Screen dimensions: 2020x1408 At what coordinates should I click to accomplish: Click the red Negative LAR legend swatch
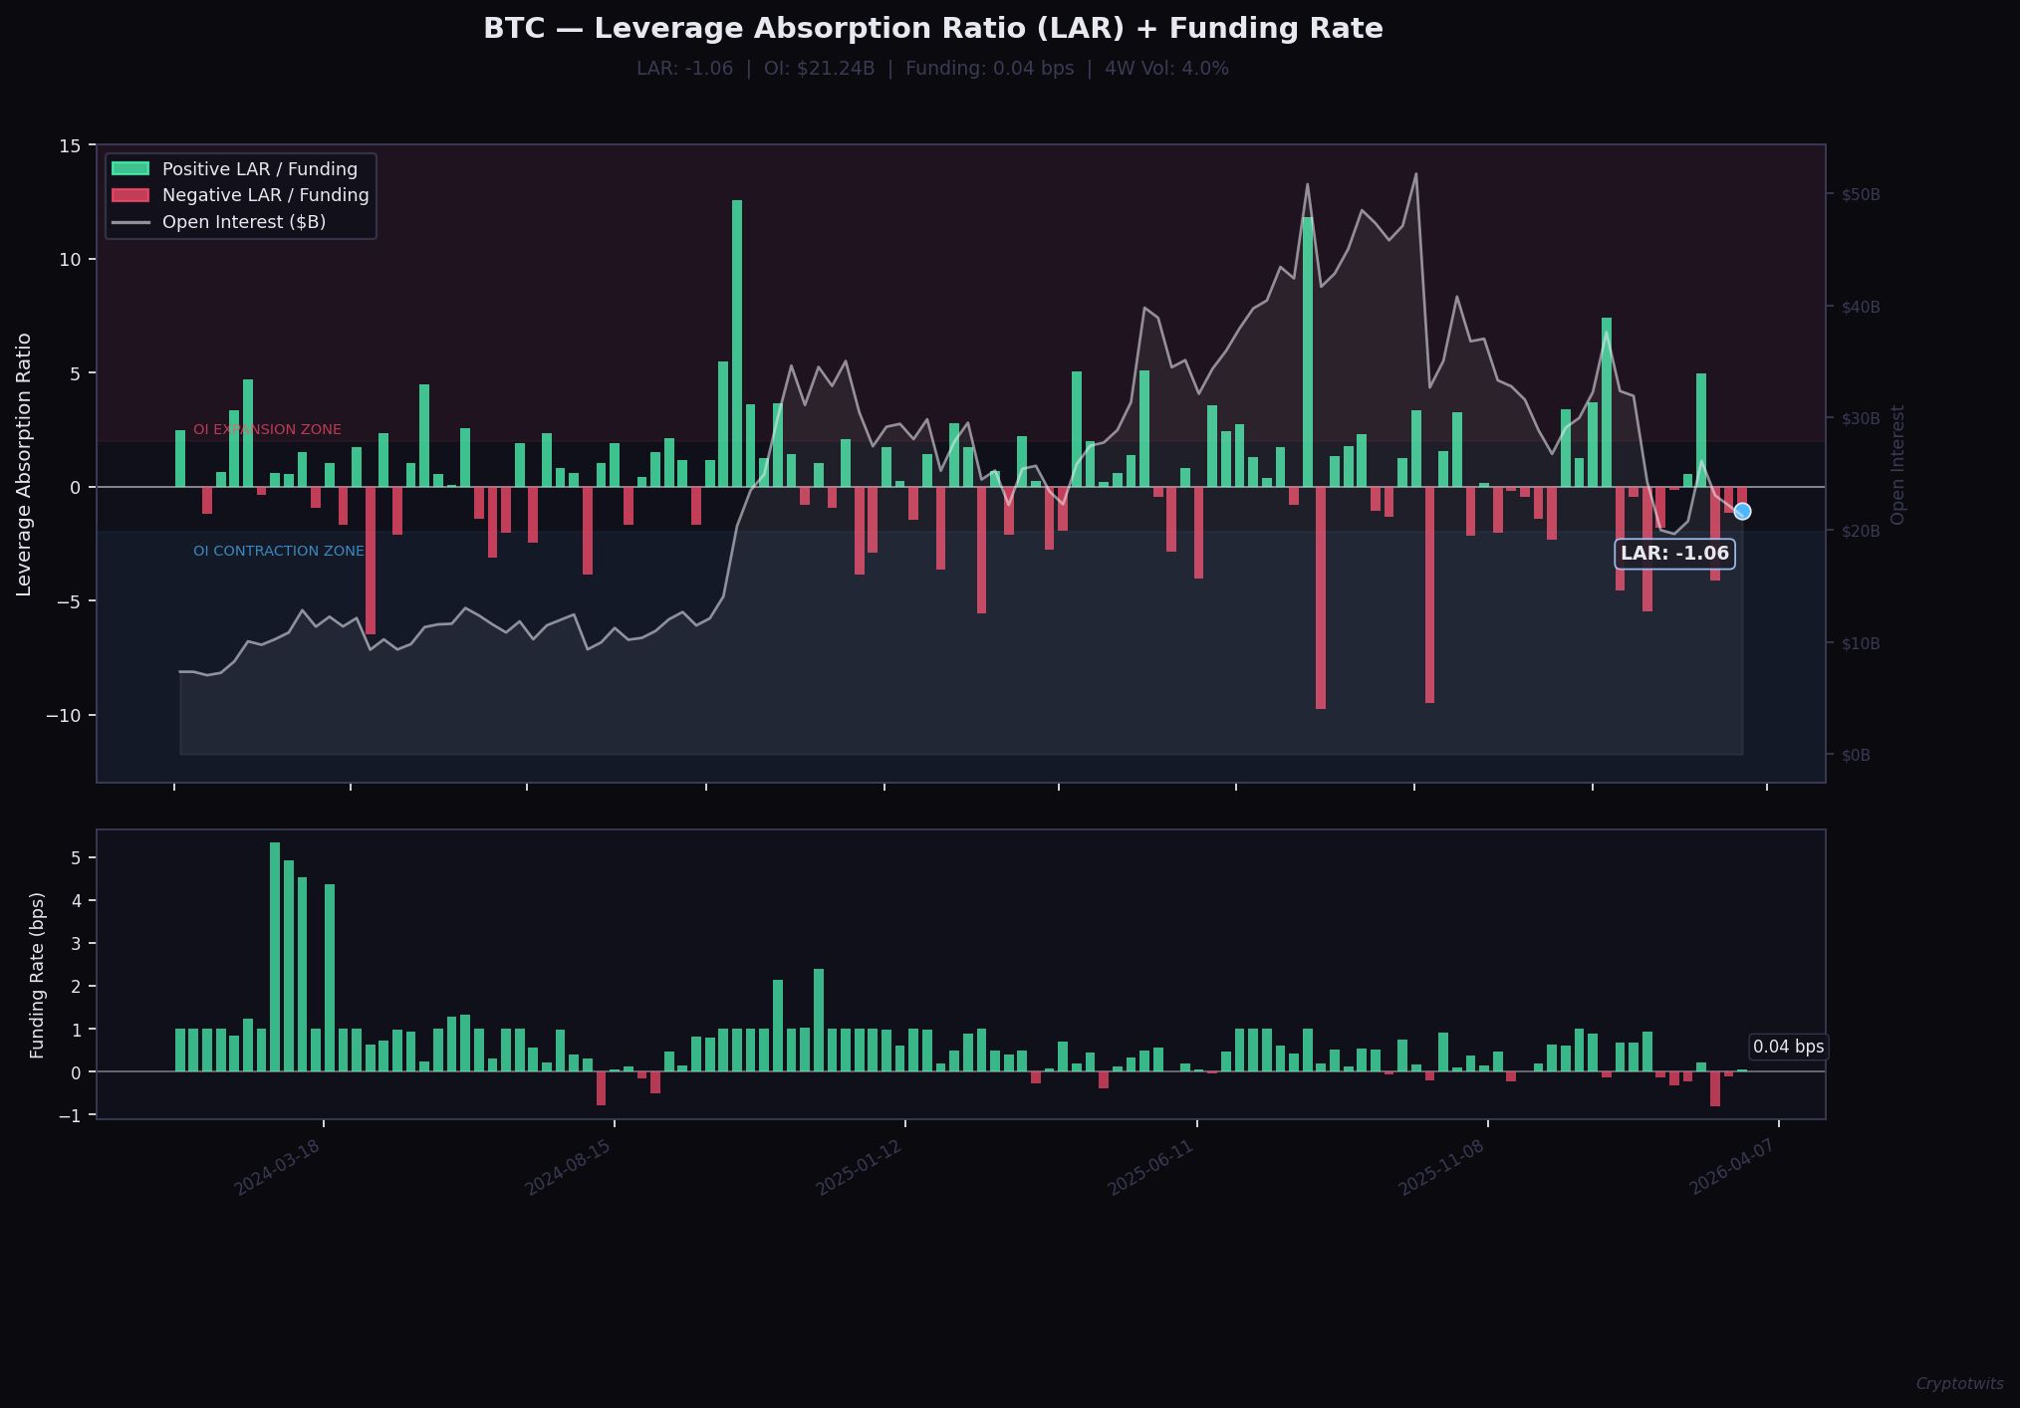pyautogui.click(x=130, y=195)
